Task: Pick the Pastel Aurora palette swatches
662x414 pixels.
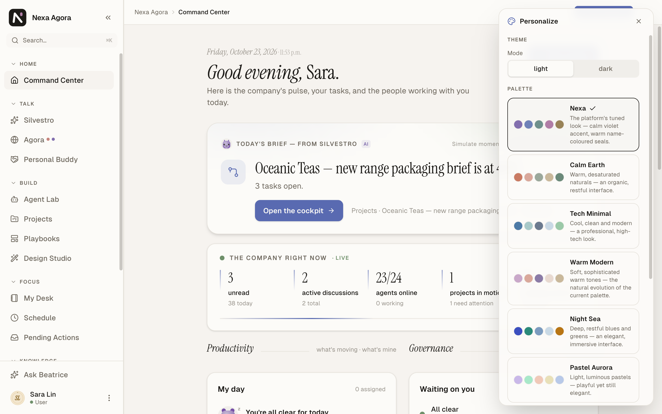Action: pos(539,380)
